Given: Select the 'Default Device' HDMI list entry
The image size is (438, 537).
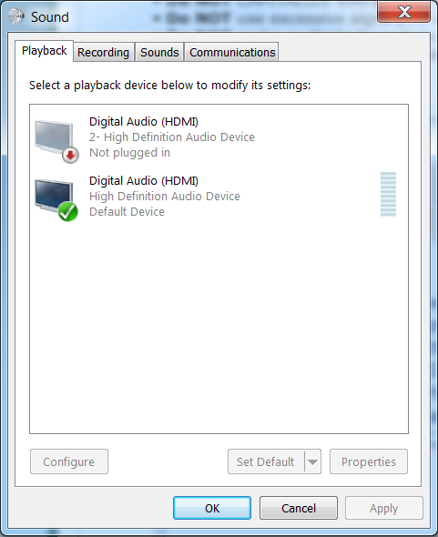Looking at the screenshot, I should [x=219, y=197].
